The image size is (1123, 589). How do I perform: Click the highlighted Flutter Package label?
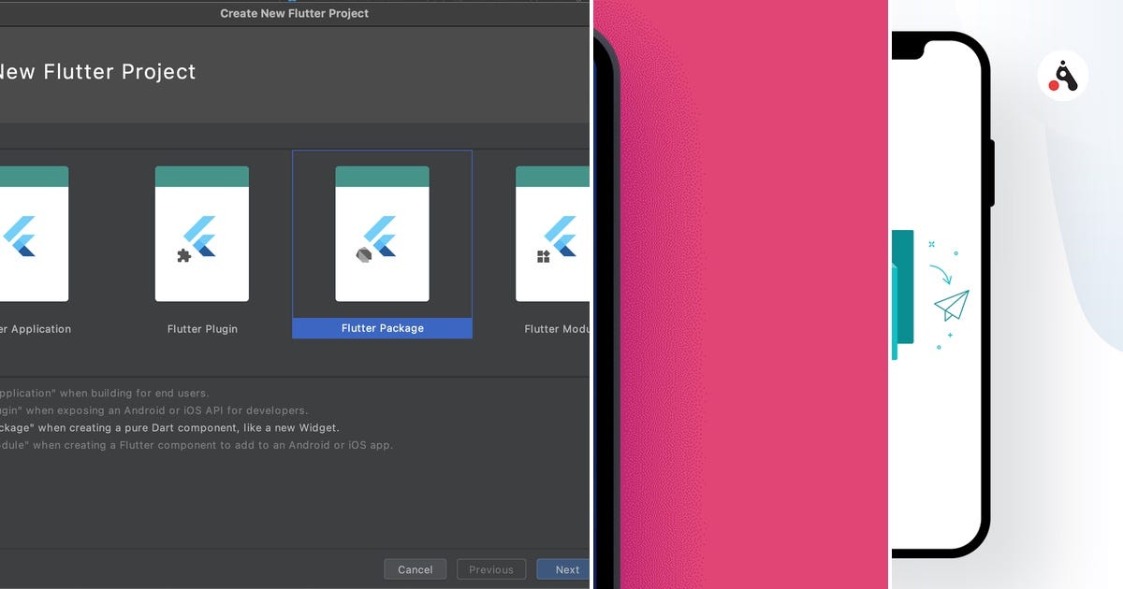(x=382, y=328)
